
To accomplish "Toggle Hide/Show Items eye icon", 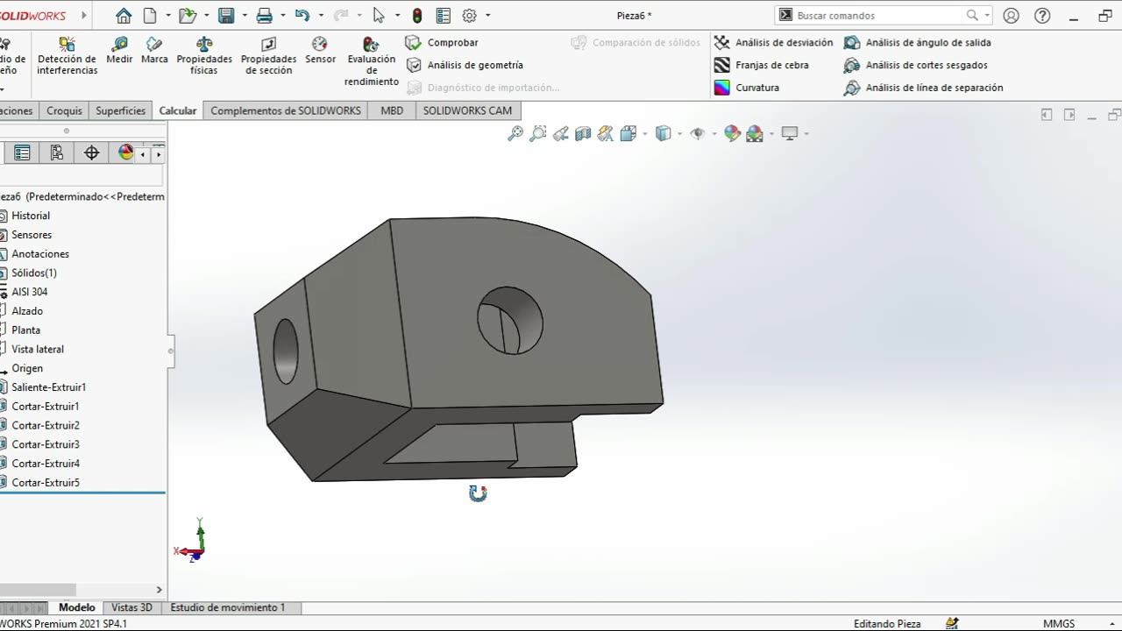I will coord(698,133).
